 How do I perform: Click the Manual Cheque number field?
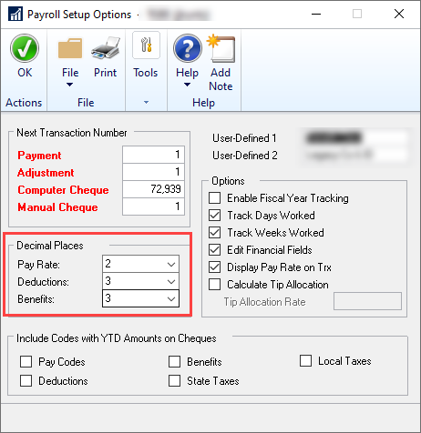click(x=153, y=206)
